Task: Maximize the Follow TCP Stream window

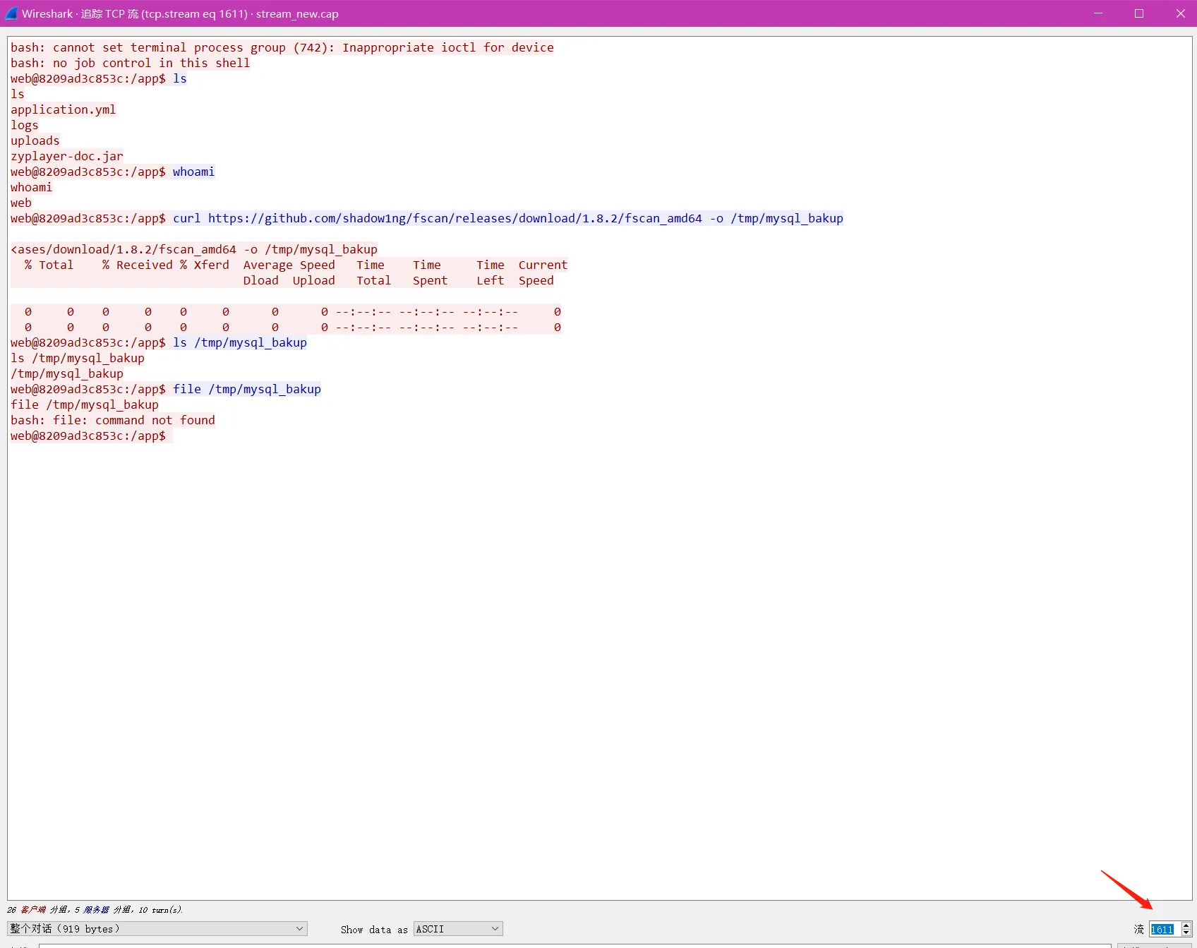Action: coord(1139,13)
